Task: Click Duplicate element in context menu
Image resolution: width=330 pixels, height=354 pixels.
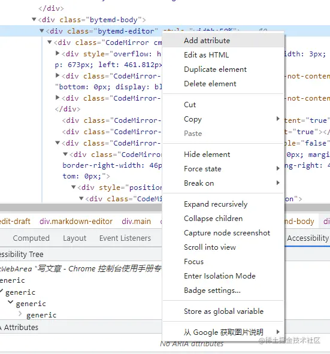Action: click(223, 69)
